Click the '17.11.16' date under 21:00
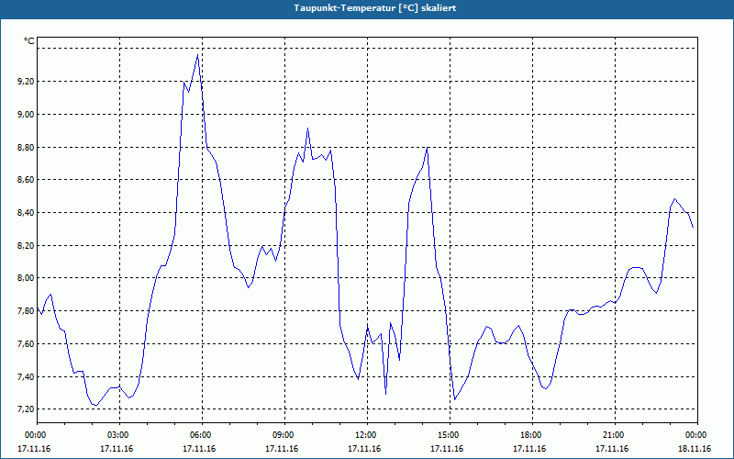Viewport: 734px width, 459px height. point(612,449)
